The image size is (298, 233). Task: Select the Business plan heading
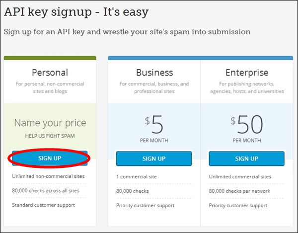point(154,73)
